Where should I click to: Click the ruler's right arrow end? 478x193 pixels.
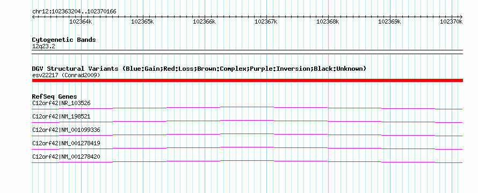coord(461,17)
